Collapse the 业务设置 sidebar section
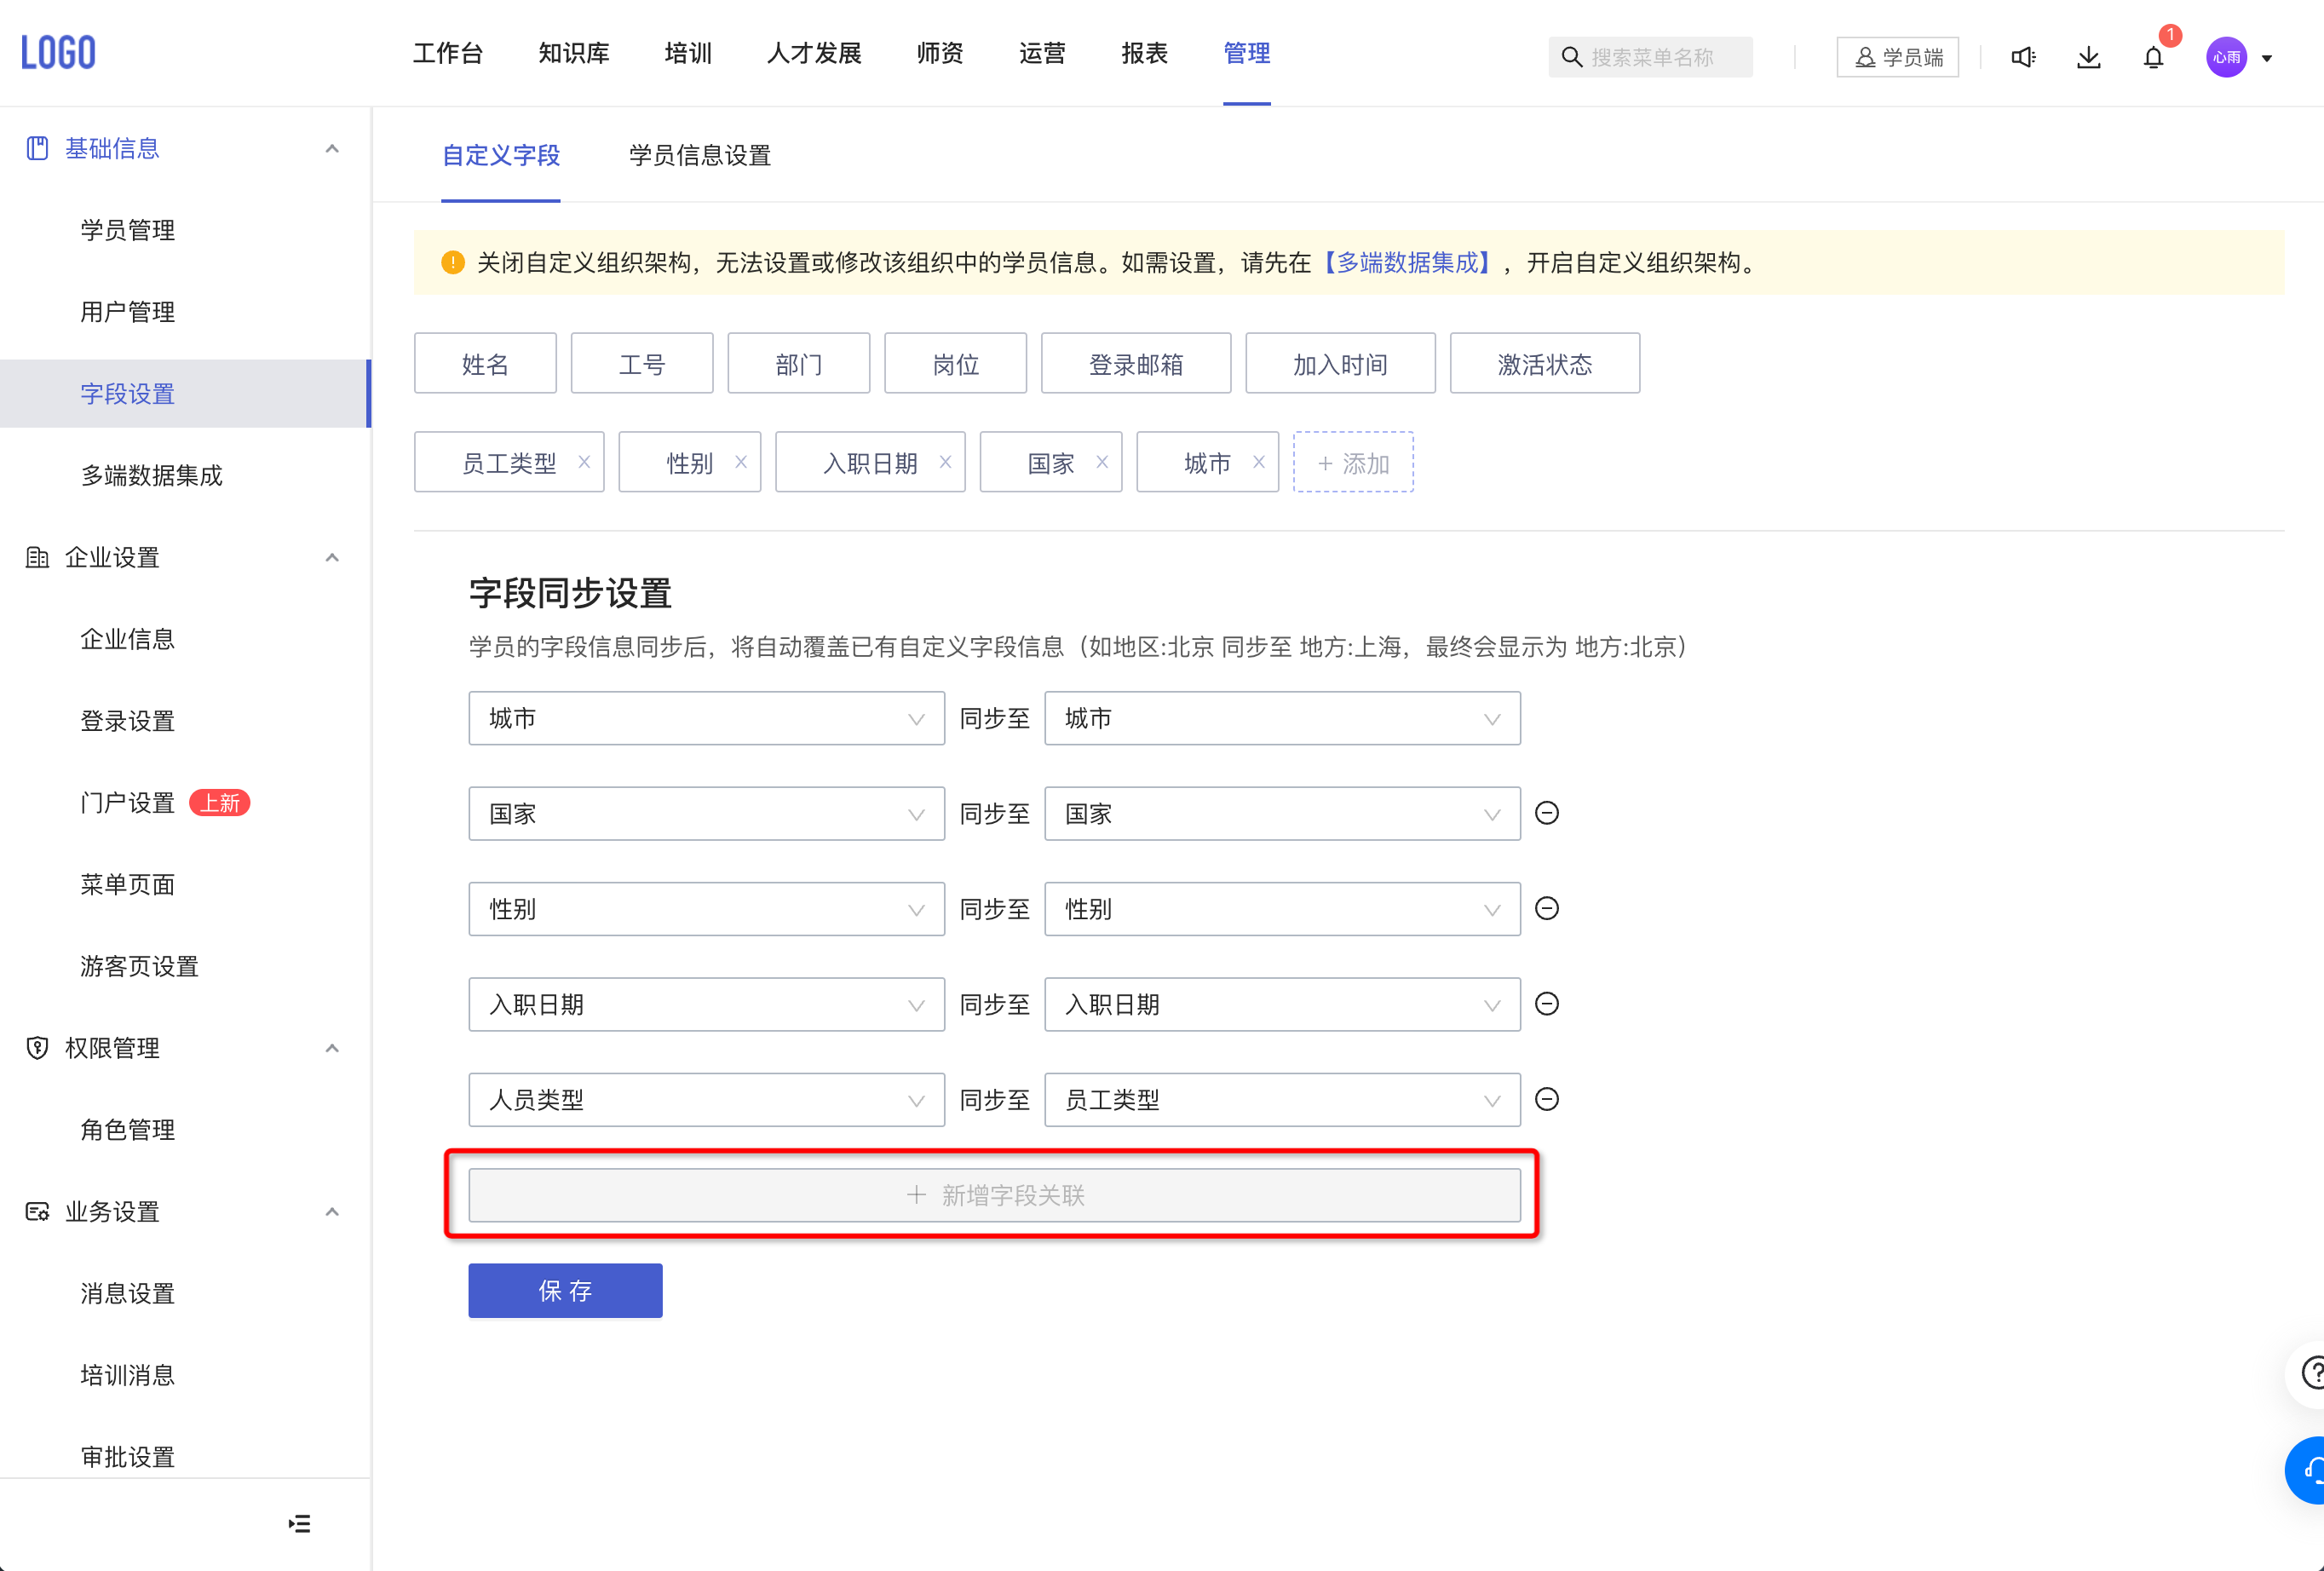This screenshot has width=2324, height=1571. tap(332, 1212)
